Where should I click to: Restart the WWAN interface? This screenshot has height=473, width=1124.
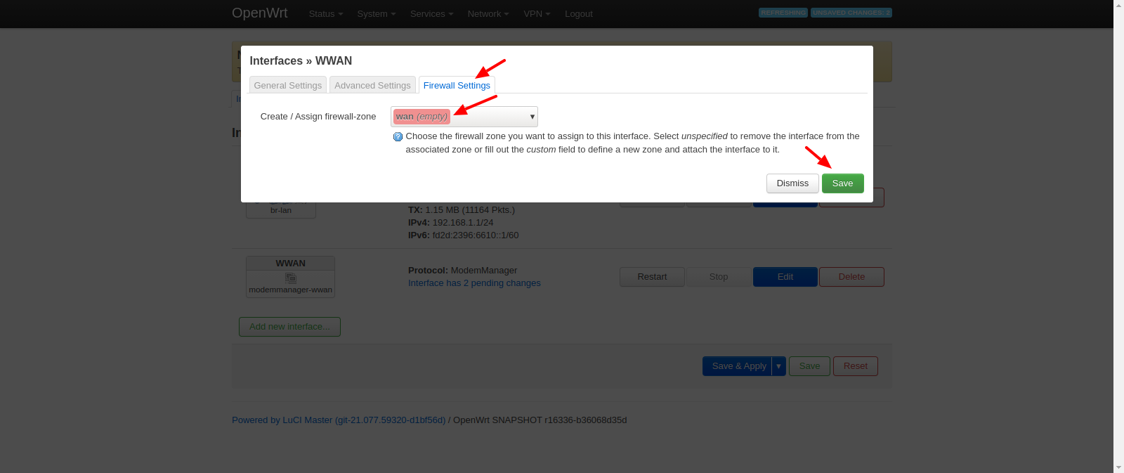[652, 277]
